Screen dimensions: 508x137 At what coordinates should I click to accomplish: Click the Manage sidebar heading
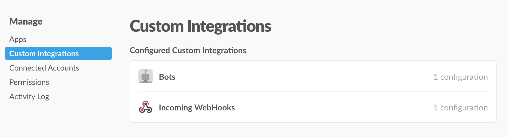[x=26, y=21]
